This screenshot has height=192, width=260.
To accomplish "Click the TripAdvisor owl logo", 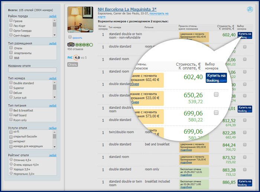I will (x=71, y=45).
